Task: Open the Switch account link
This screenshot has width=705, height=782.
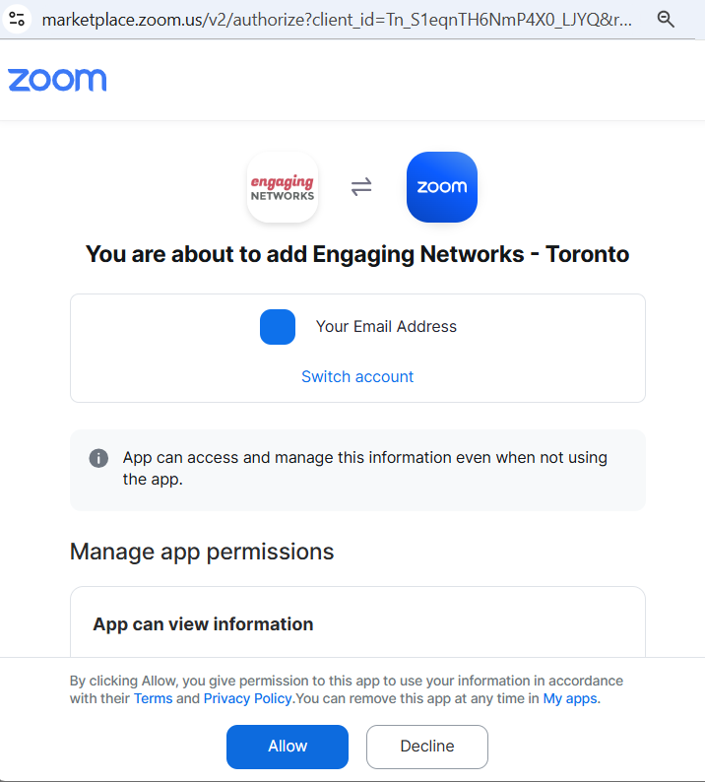Action: click(x=357, y=376)
